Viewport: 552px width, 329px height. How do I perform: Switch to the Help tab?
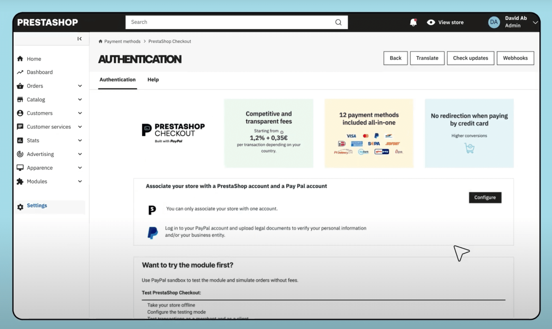[x=153, y=79]
